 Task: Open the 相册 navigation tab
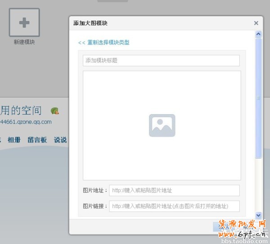click(x=14, y=140)
